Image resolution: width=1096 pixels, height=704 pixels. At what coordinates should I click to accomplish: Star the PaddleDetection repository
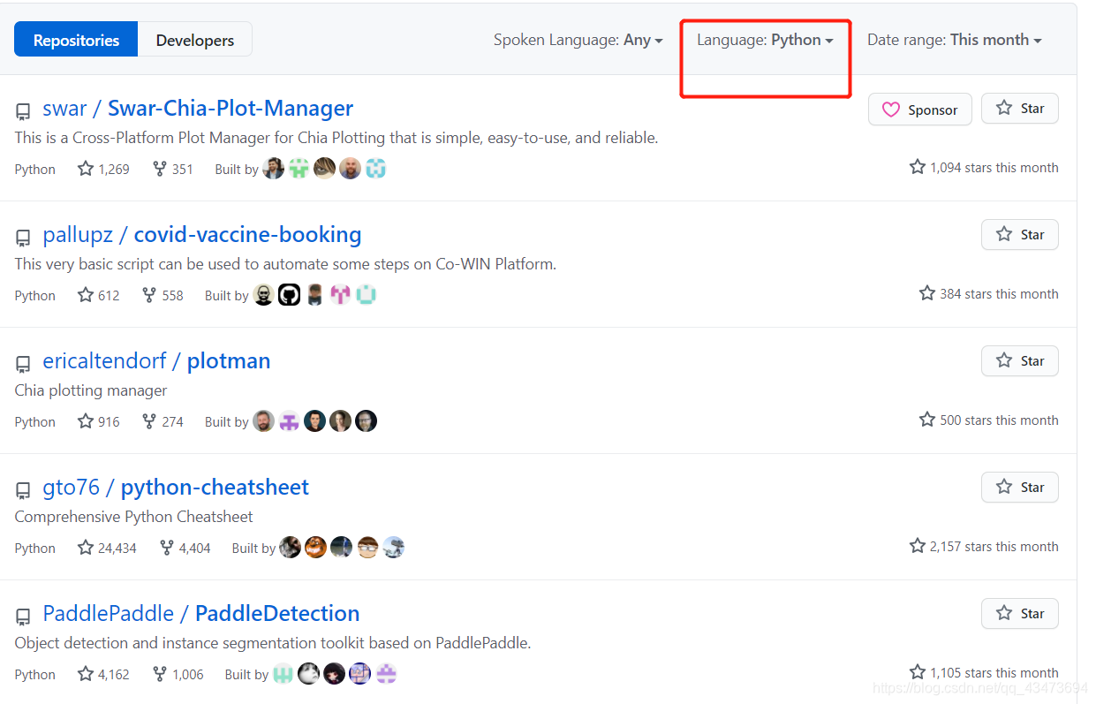(1020, 614)
